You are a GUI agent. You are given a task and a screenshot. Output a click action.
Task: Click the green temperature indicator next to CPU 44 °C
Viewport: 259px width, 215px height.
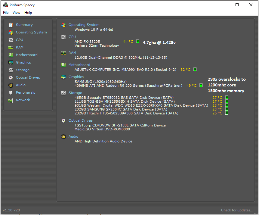tap(138, 41)
